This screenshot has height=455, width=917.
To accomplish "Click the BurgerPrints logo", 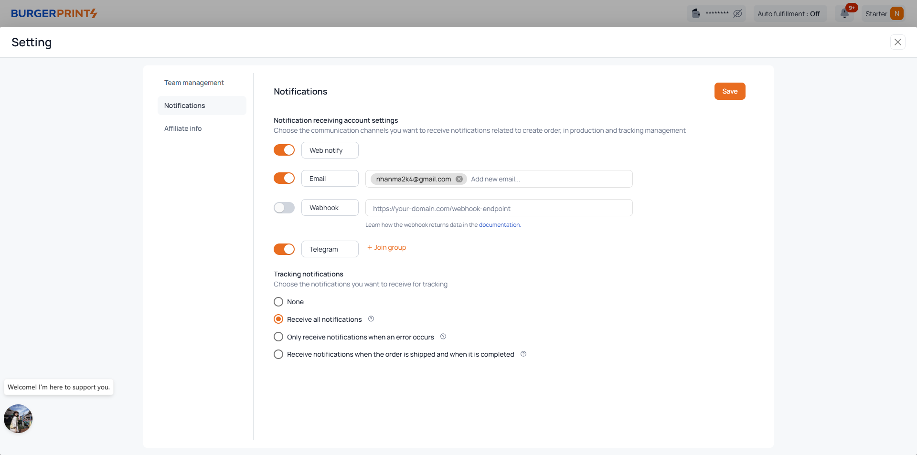I will (x=54, y=13).
